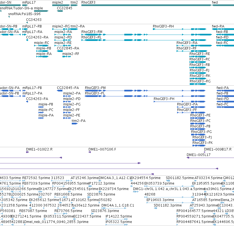Select transcript CG32845-RA
Viewport: 234px width, 226px height.
(x=60, y=51)
